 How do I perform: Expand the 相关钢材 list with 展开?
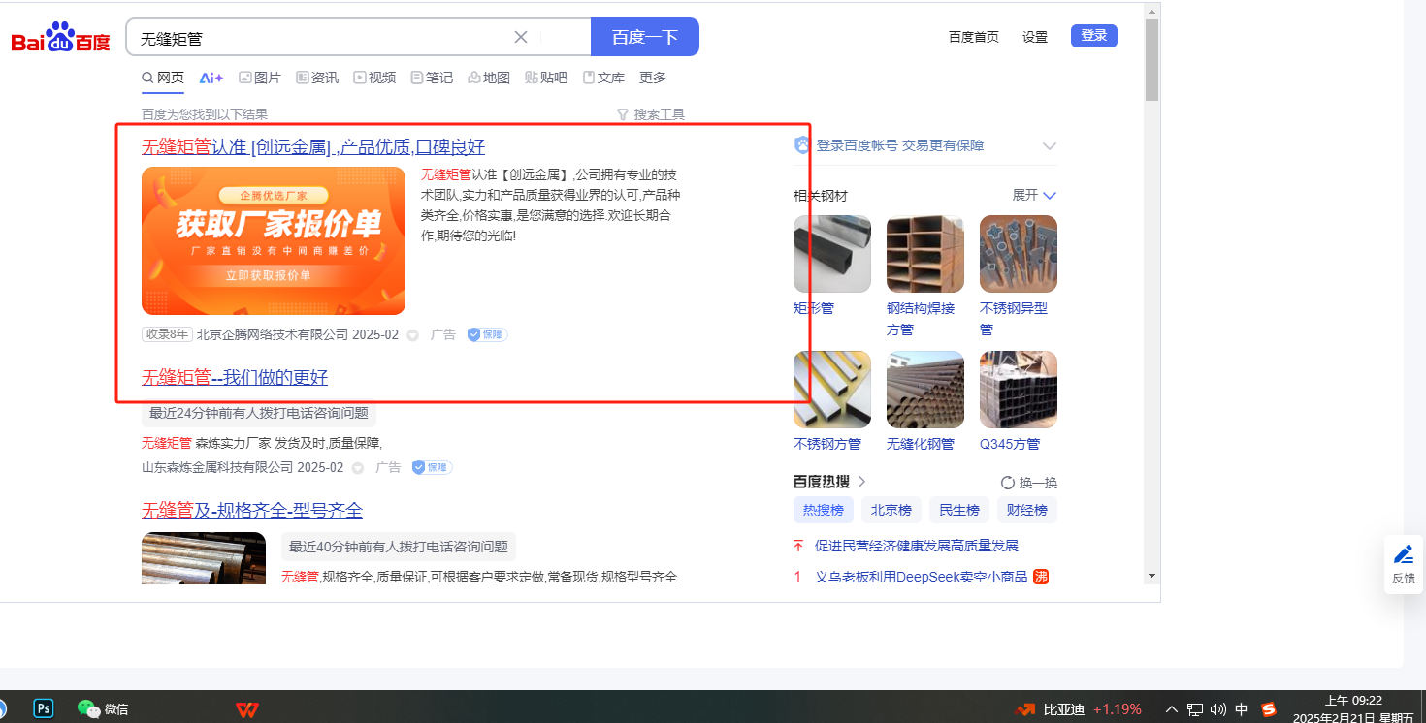[1034, 195]
